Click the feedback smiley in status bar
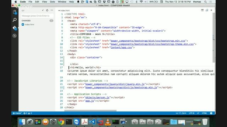Viewport: 227px width, 127px height. point(211,113)
